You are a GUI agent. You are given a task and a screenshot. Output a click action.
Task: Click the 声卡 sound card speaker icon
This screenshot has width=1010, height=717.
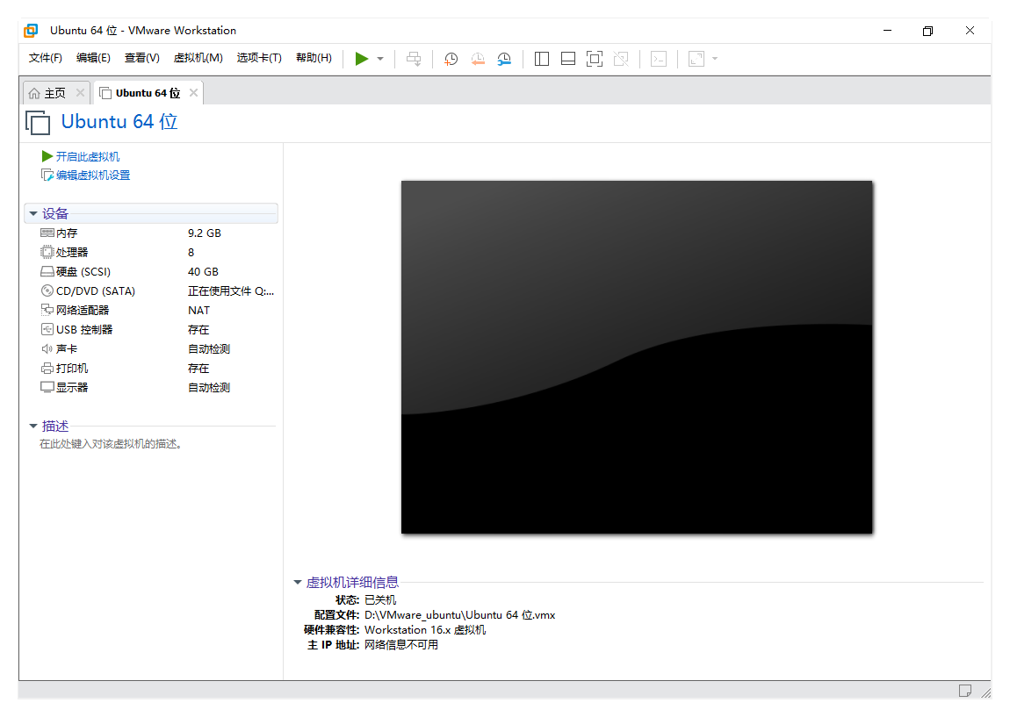tap(47, 348)
